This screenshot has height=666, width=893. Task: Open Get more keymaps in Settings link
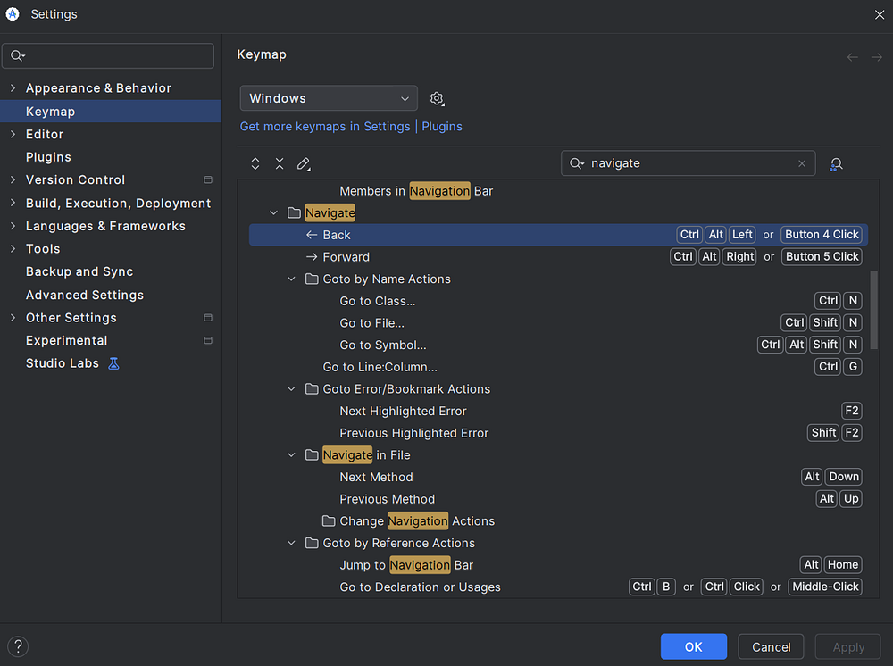325,127
